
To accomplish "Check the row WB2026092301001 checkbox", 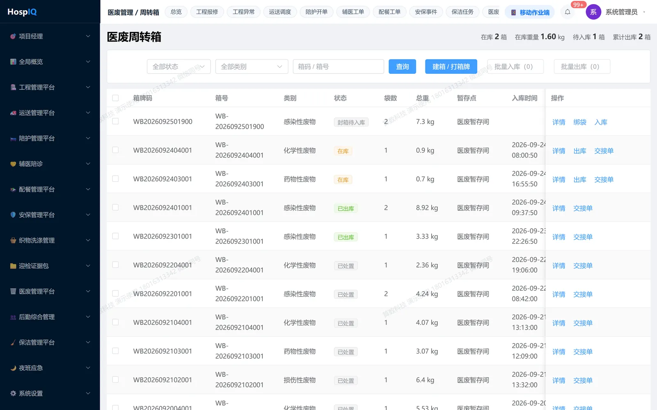I will 115,236.
